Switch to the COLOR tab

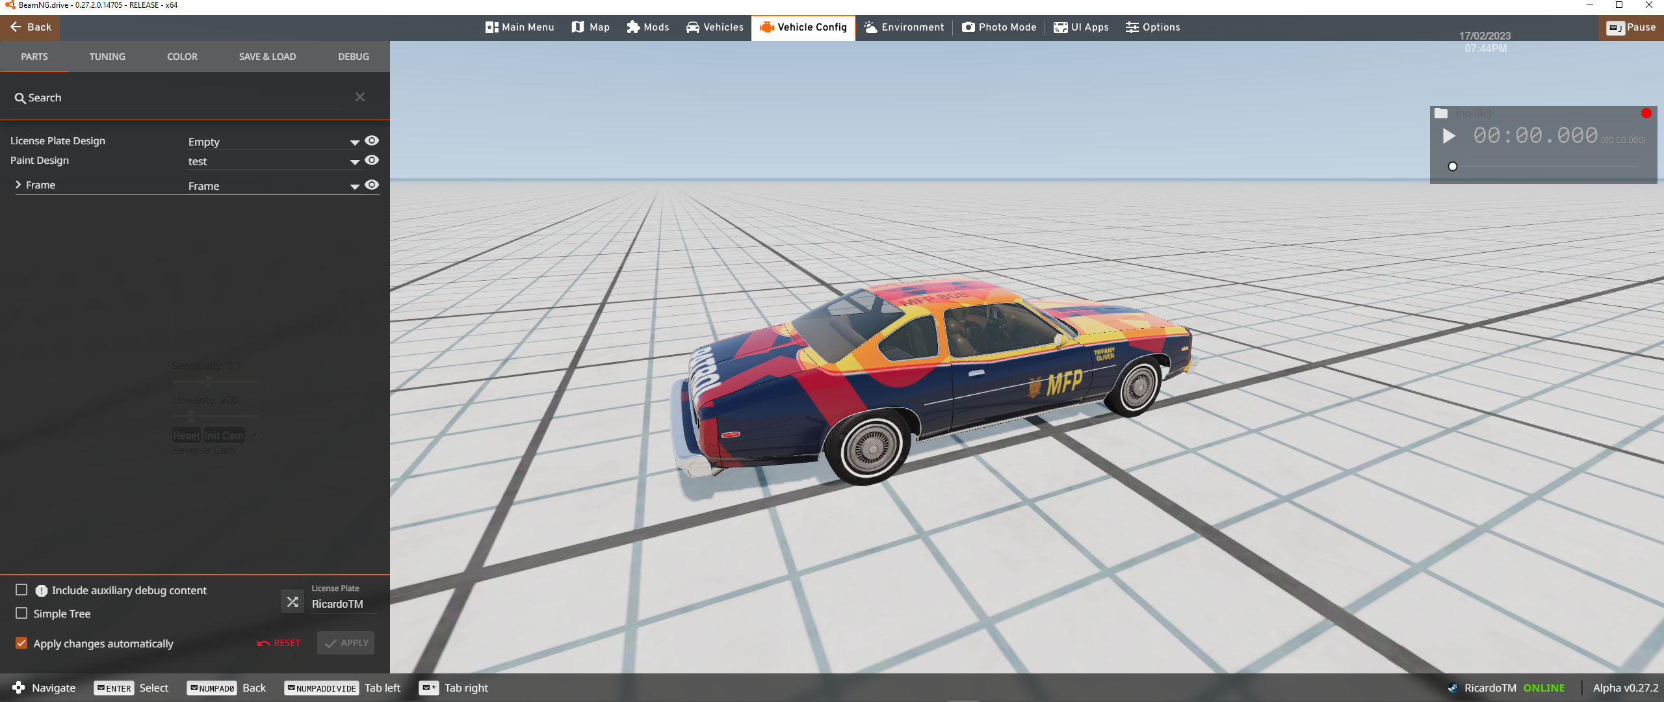[x=182, y=57]
